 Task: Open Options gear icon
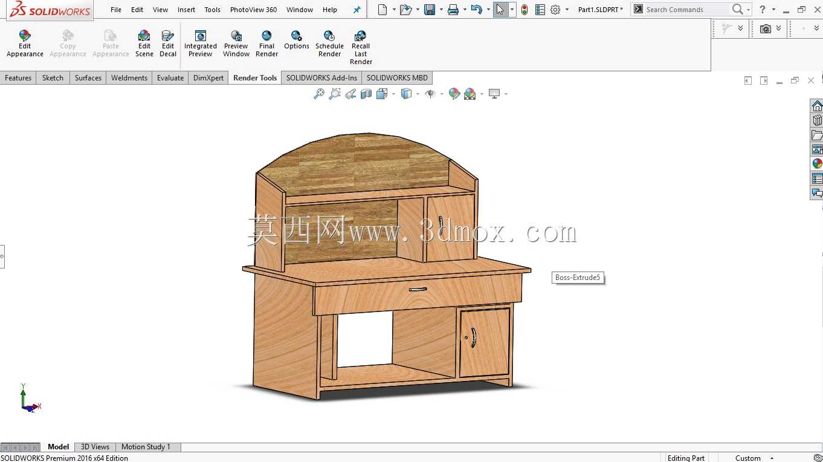555,10
